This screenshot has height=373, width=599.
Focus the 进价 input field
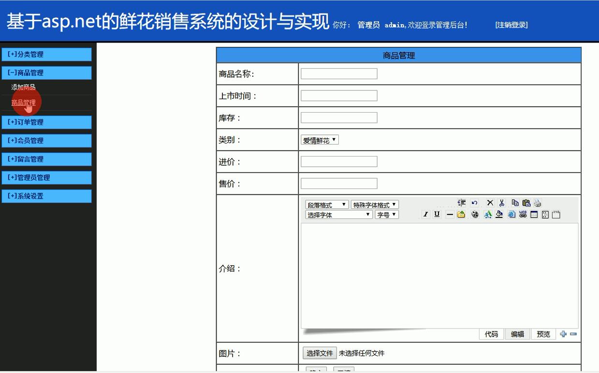pyautogui.click(x=339, y=161)
